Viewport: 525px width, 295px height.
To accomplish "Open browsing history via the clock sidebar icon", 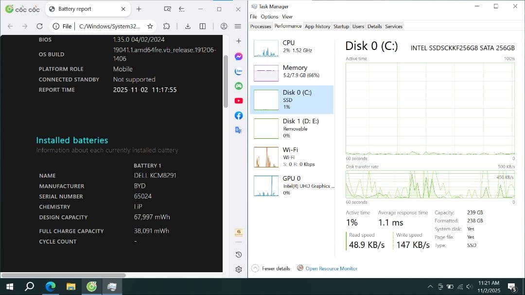I will click(238, 254).
